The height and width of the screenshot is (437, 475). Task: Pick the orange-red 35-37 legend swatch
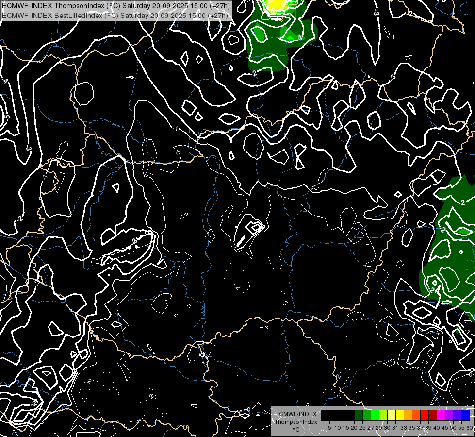(x=416, y=416)
